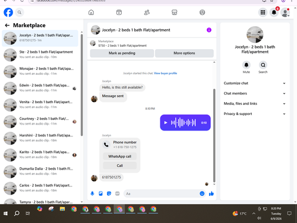Expand the Privacy & support section
This screenshot has width=297, height=223.
(x=255, y=114)
